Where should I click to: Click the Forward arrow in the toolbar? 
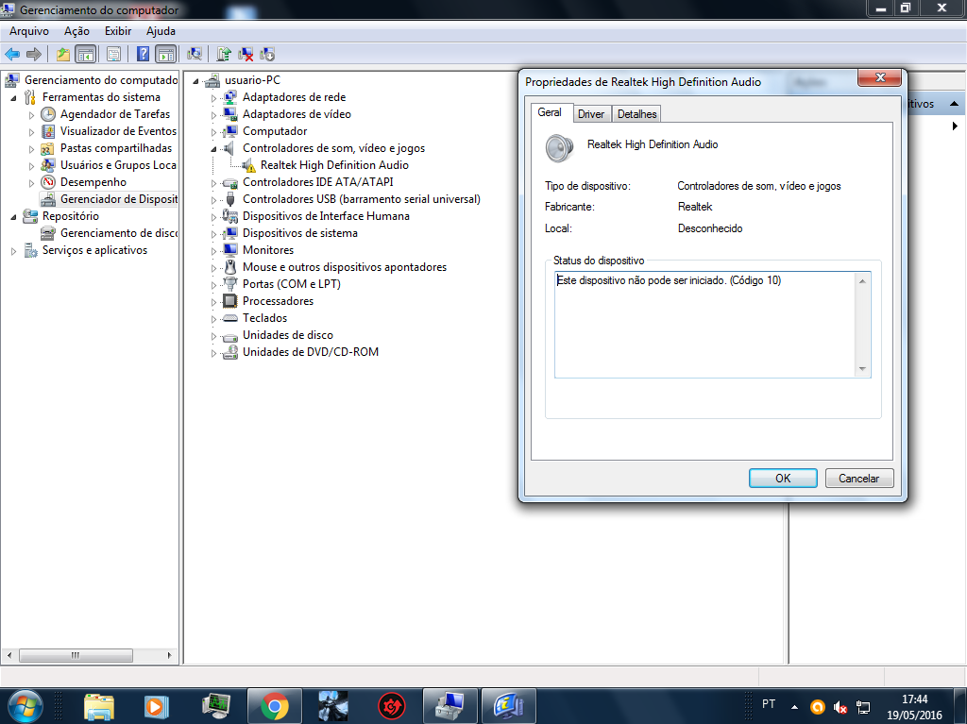34,54
